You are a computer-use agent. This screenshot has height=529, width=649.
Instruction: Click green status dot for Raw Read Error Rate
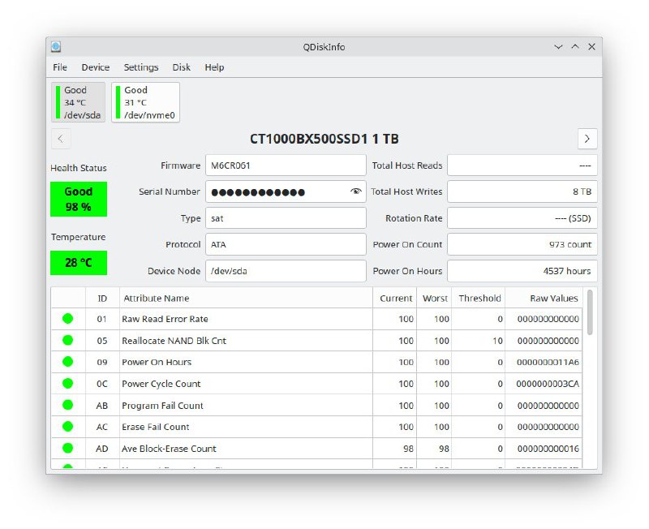click(67, 319)
